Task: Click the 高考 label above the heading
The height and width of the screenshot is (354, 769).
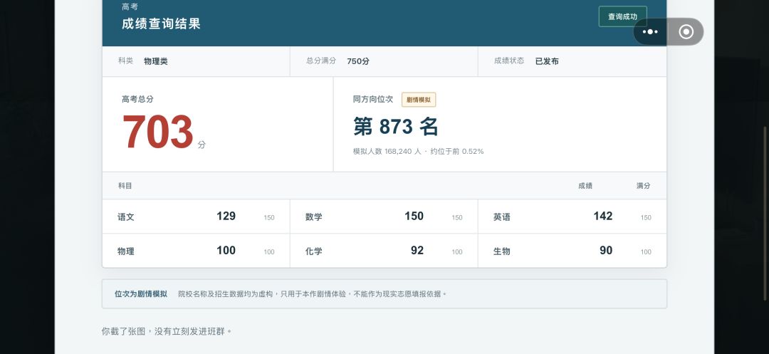Action: point(130,7)
